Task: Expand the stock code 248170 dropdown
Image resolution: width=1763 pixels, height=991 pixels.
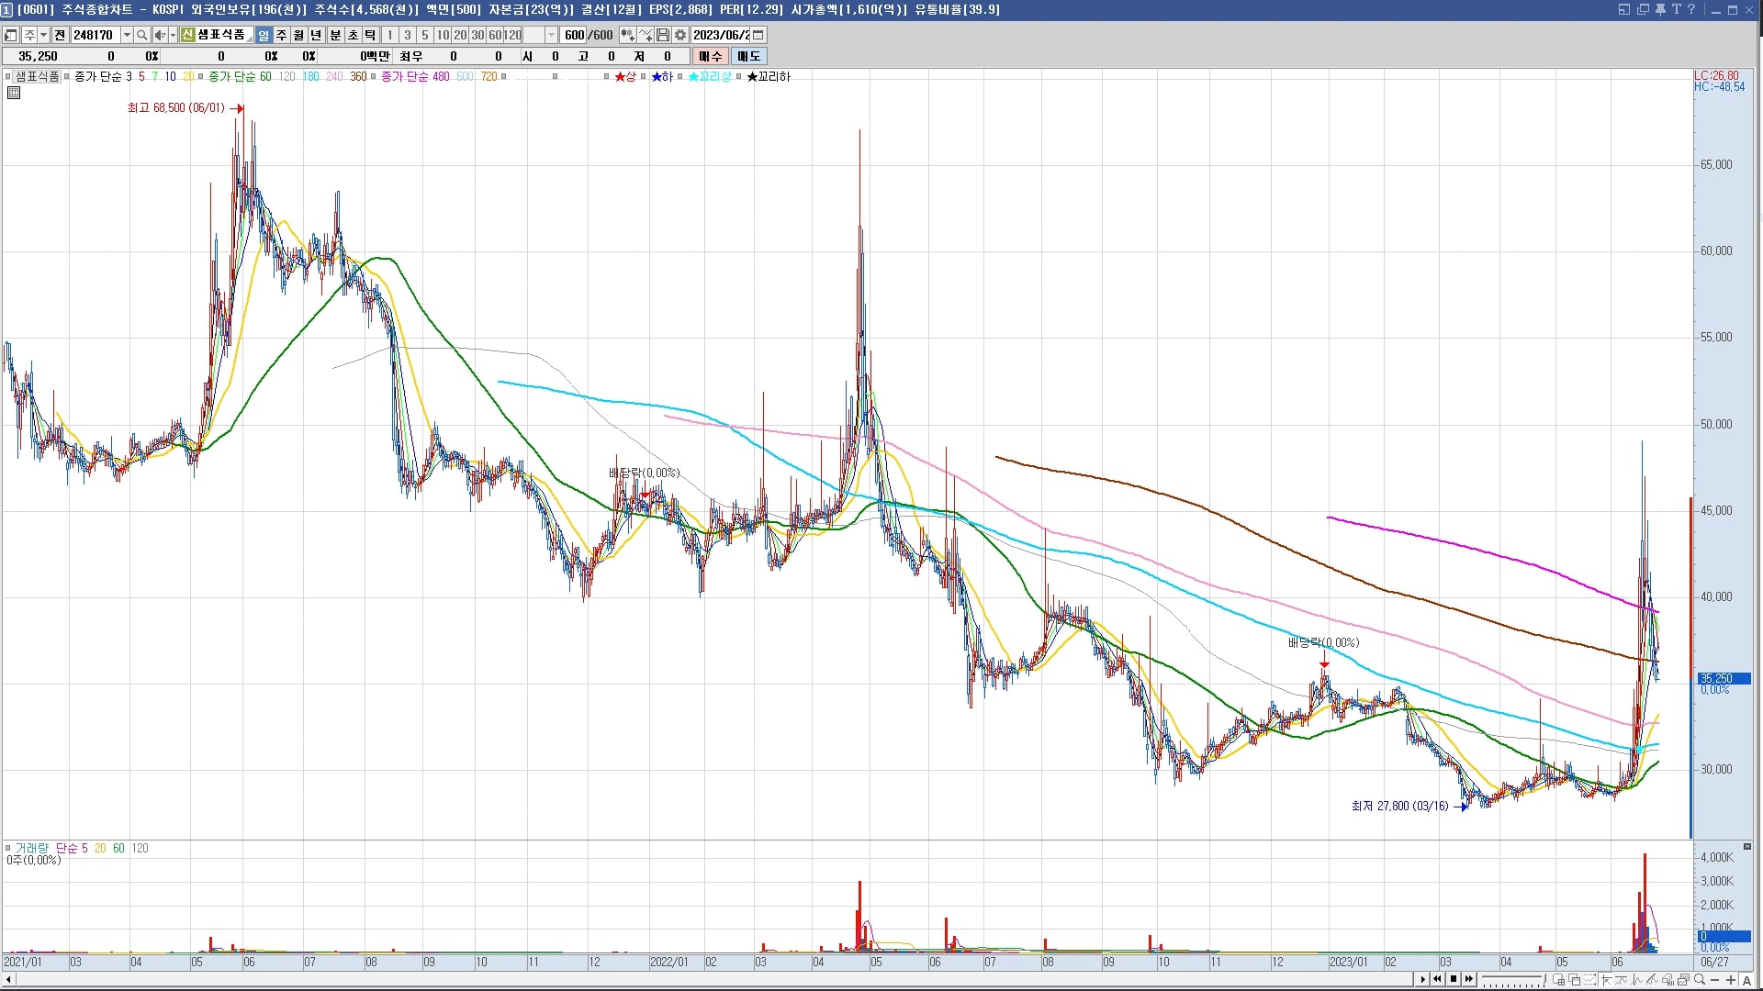Action: [127, 35]
